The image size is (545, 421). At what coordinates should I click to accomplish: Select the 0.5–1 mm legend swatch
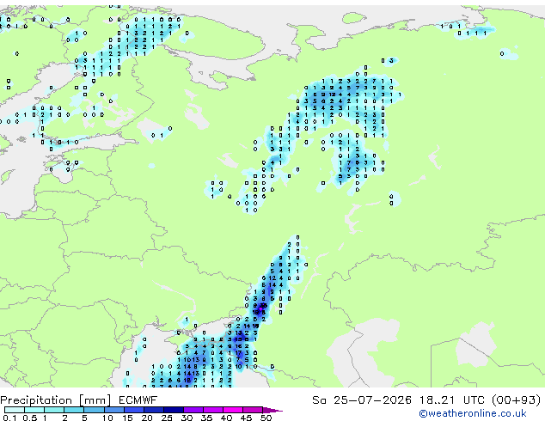[34, 410]
